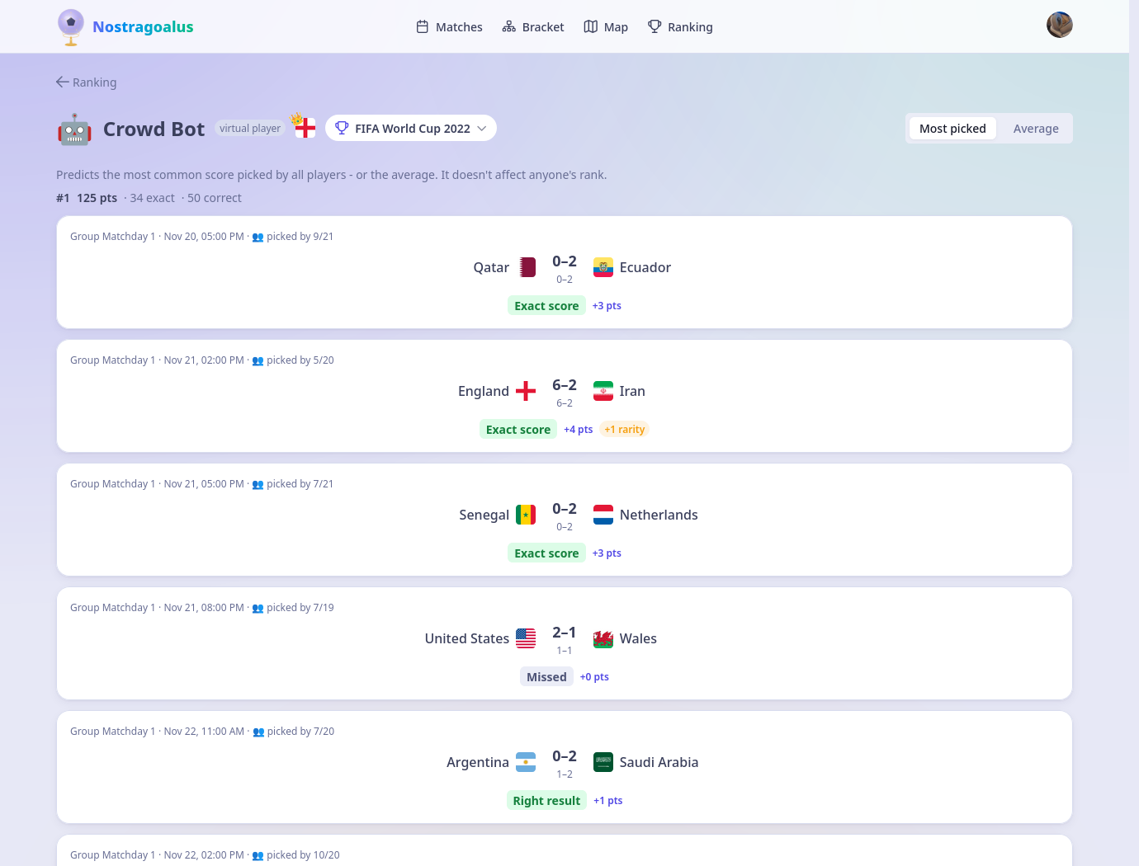Viewport: 1139px width, 866px height.
Task: Click the 'Crowd Bot' heading
Action: (x=154, y=129)
